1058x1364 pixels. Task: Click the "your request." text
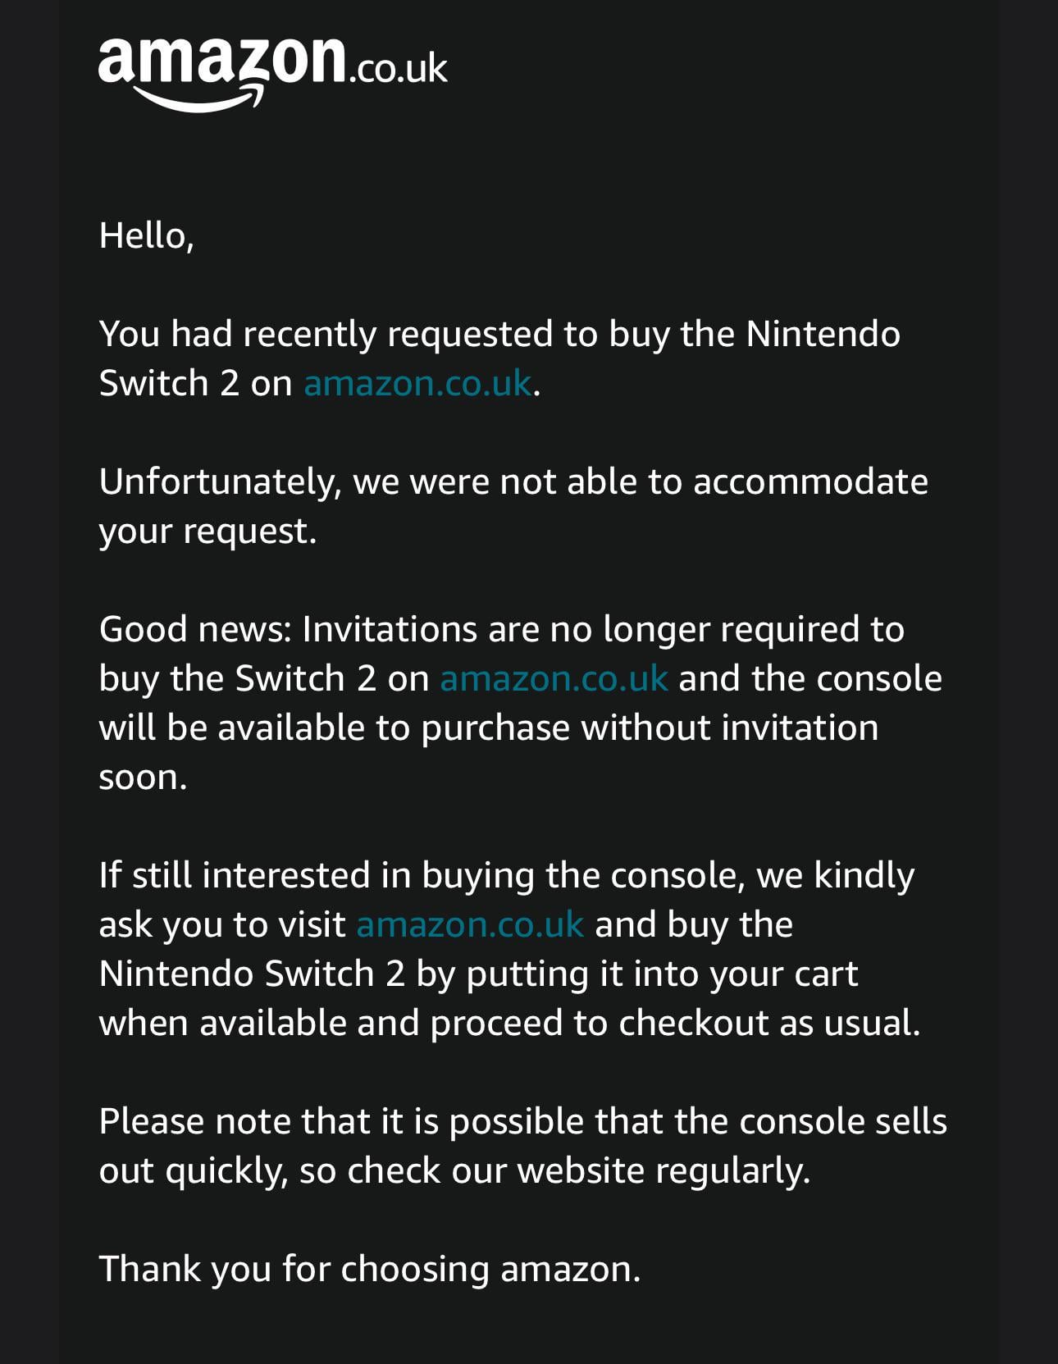pyautogui.click(x=207, y=531)
